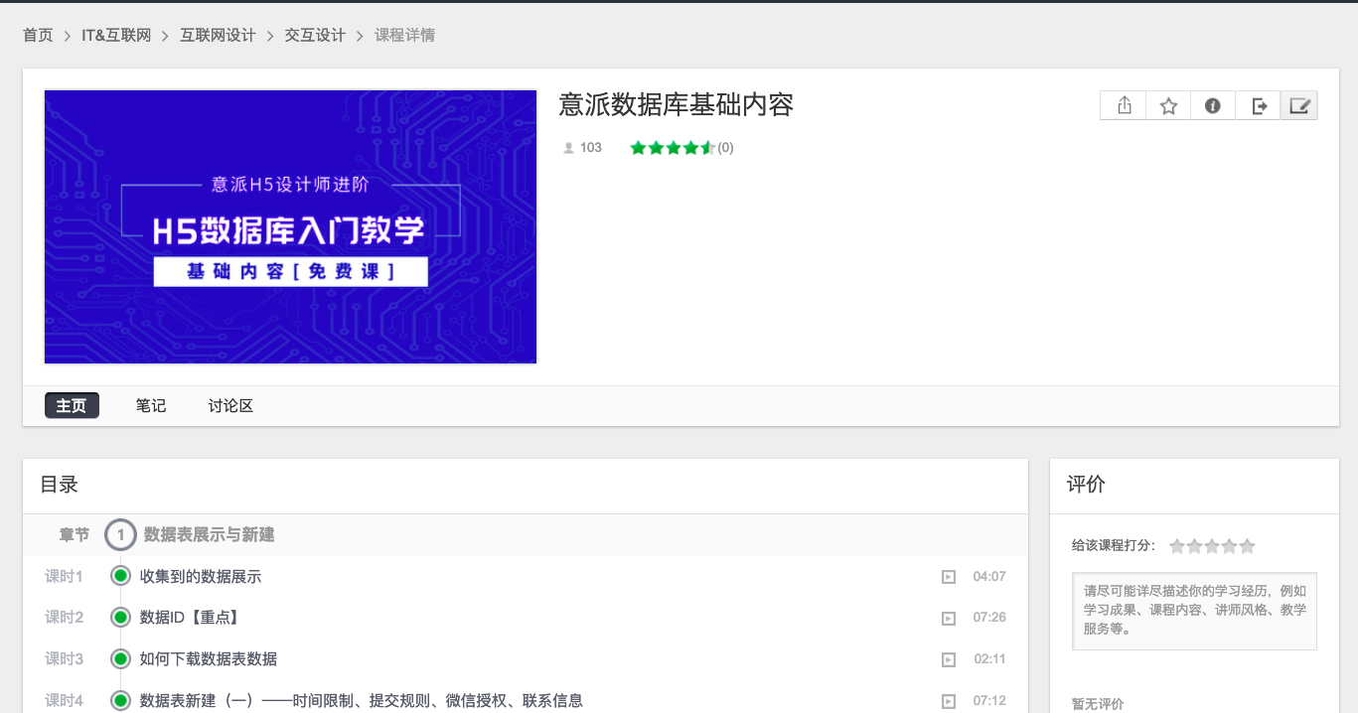Switch to the 笔记 tab
This screenshot has width=1358, height=713.
pos(151,406)
